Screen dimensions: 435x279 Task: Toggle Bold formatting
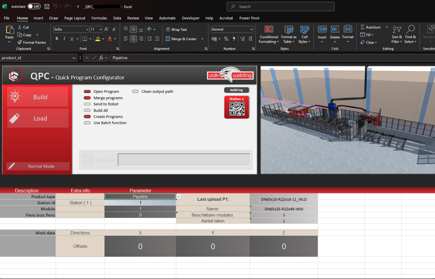pos(57,39)
